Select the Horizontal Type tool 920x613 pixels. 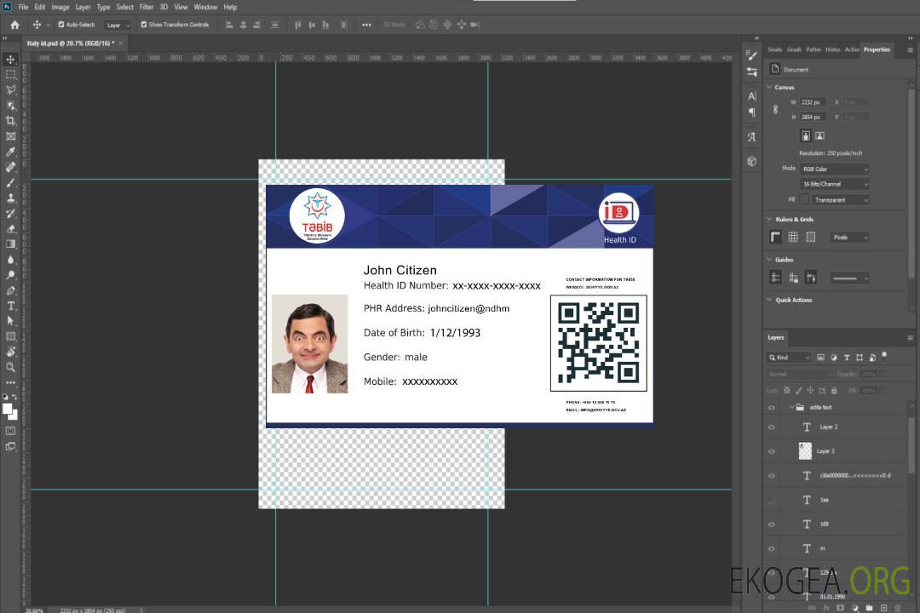(11, 306)
